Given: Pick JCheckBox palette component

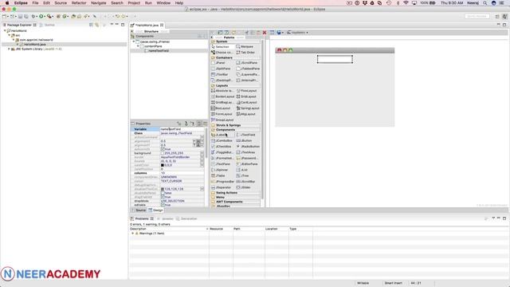Looking at the screenshot, I should tap(222, 147).
